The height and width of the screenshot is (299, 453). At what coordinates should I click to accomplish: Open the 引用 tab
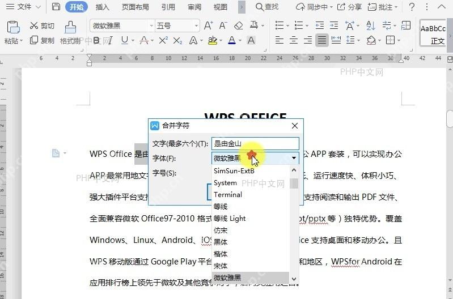[168, 7]
